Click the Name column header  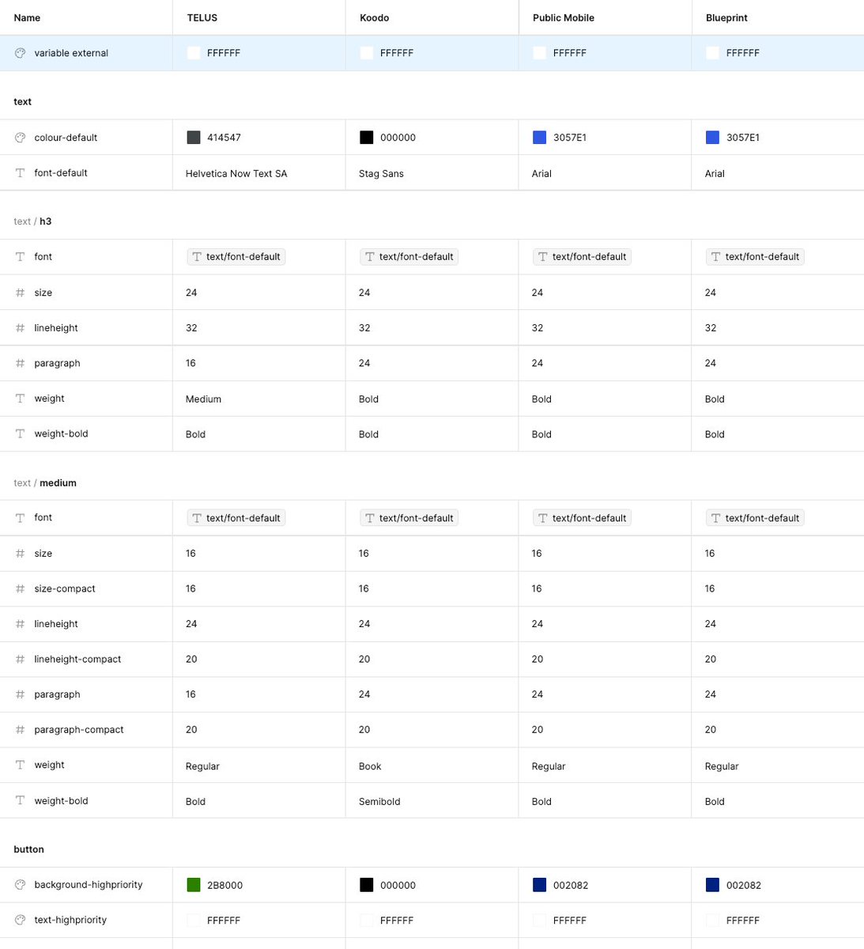(27, 17)
